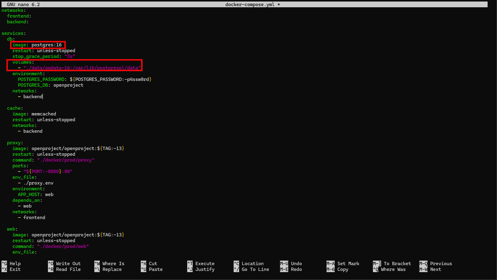Click the ^U Paste shortcut

[x=152, y=269]
